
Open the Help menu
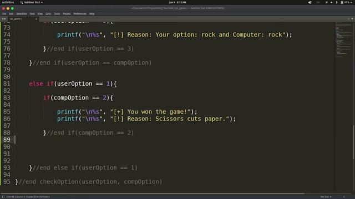coord(92,14)
